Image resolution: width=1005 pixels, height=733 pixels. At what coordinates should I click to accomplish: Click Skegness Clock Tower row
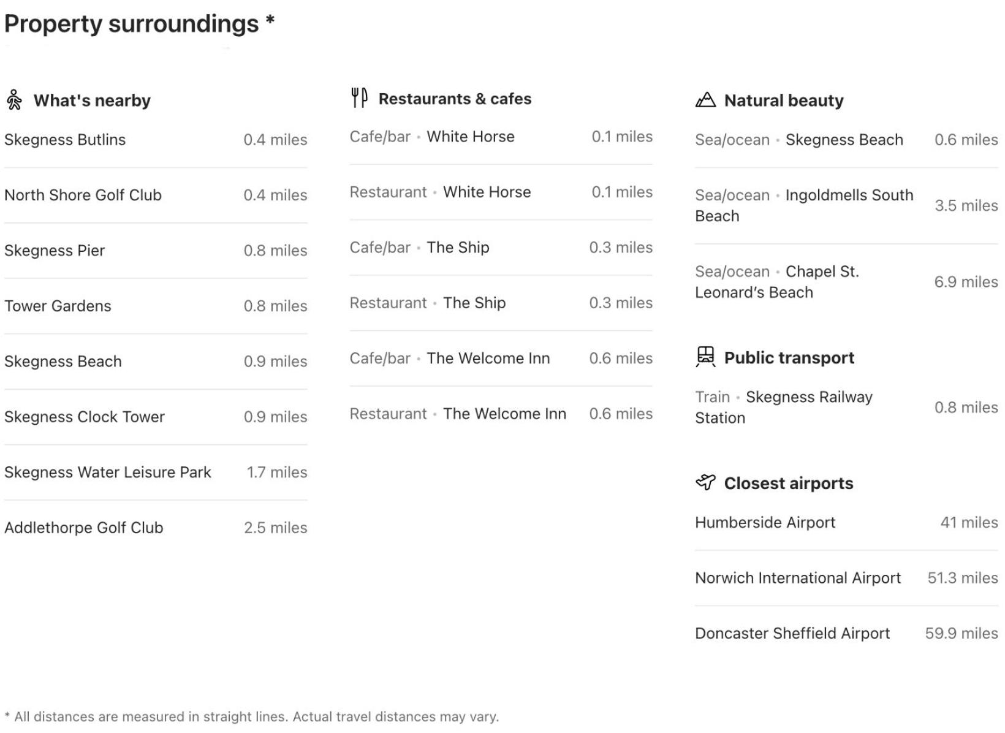tap(156, 417)
